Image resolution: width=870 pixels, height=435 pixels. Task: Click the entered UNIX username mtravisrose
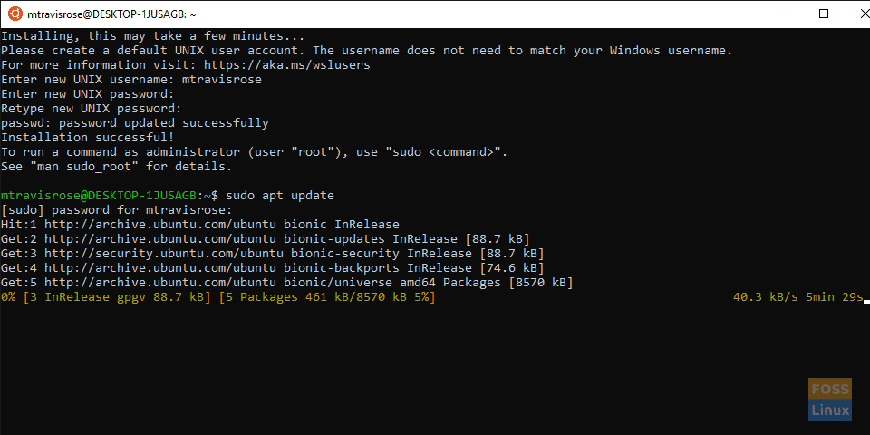pyautogui.click(x=222, y=80)
